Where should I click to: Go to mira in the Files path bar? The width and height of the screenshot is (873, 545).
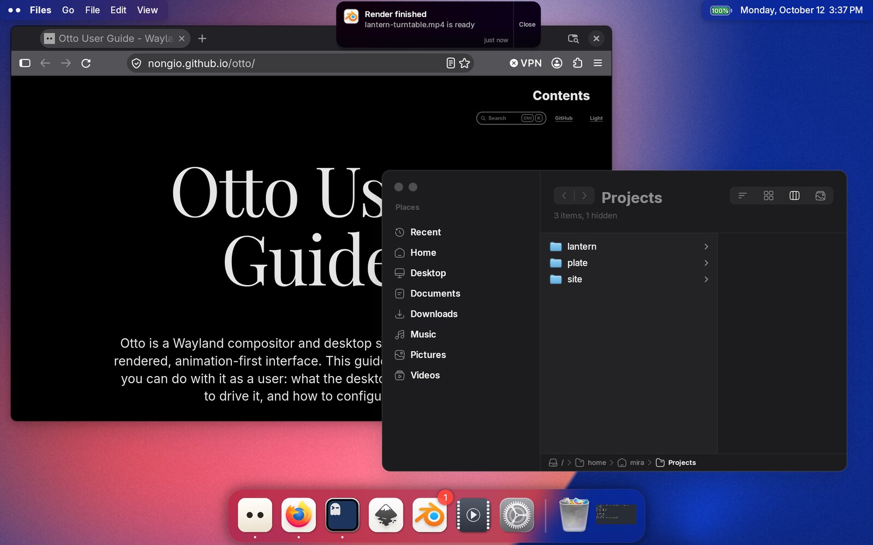pyautogui.click(x=631, y=463)
